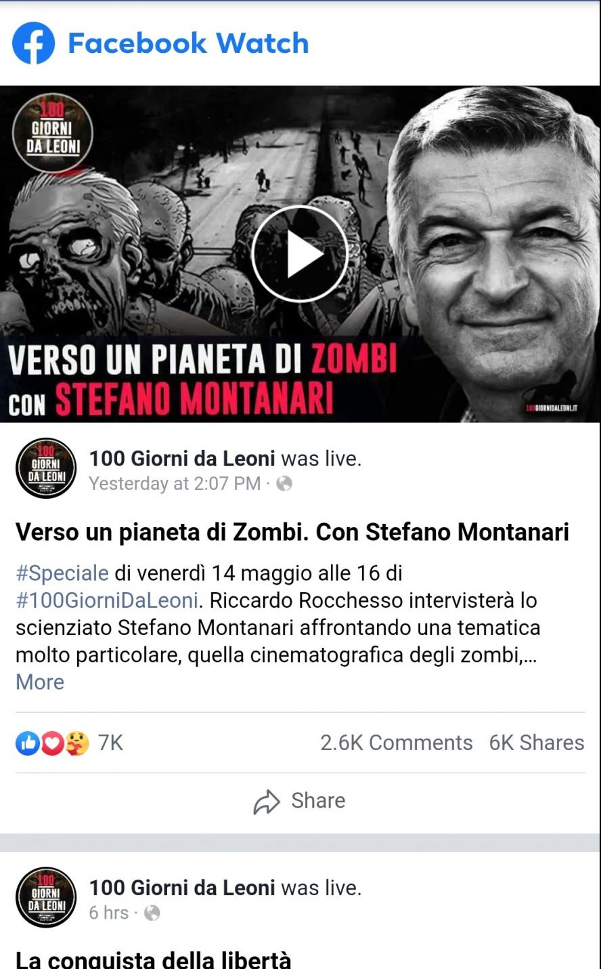601x969 pixels.
Task: Open 100 Giorni da Leoni page name
Action: click(x=182, y=459)
